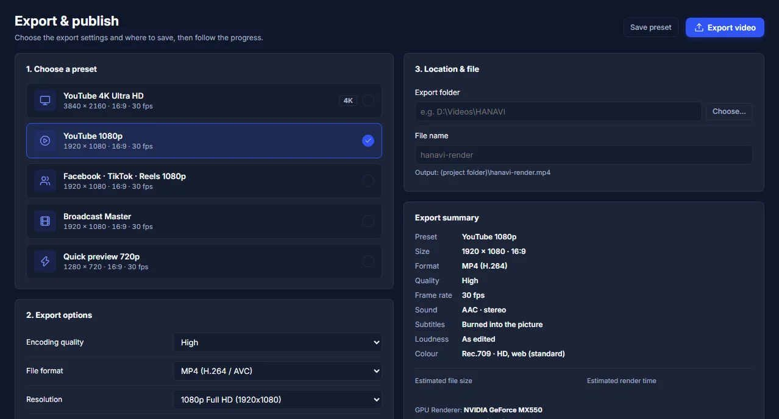Click the Facebook · TikTok · Reels 1080p title
Image resolution: width=779 pixels, height=419 pixels.
[x=125, y=176]
